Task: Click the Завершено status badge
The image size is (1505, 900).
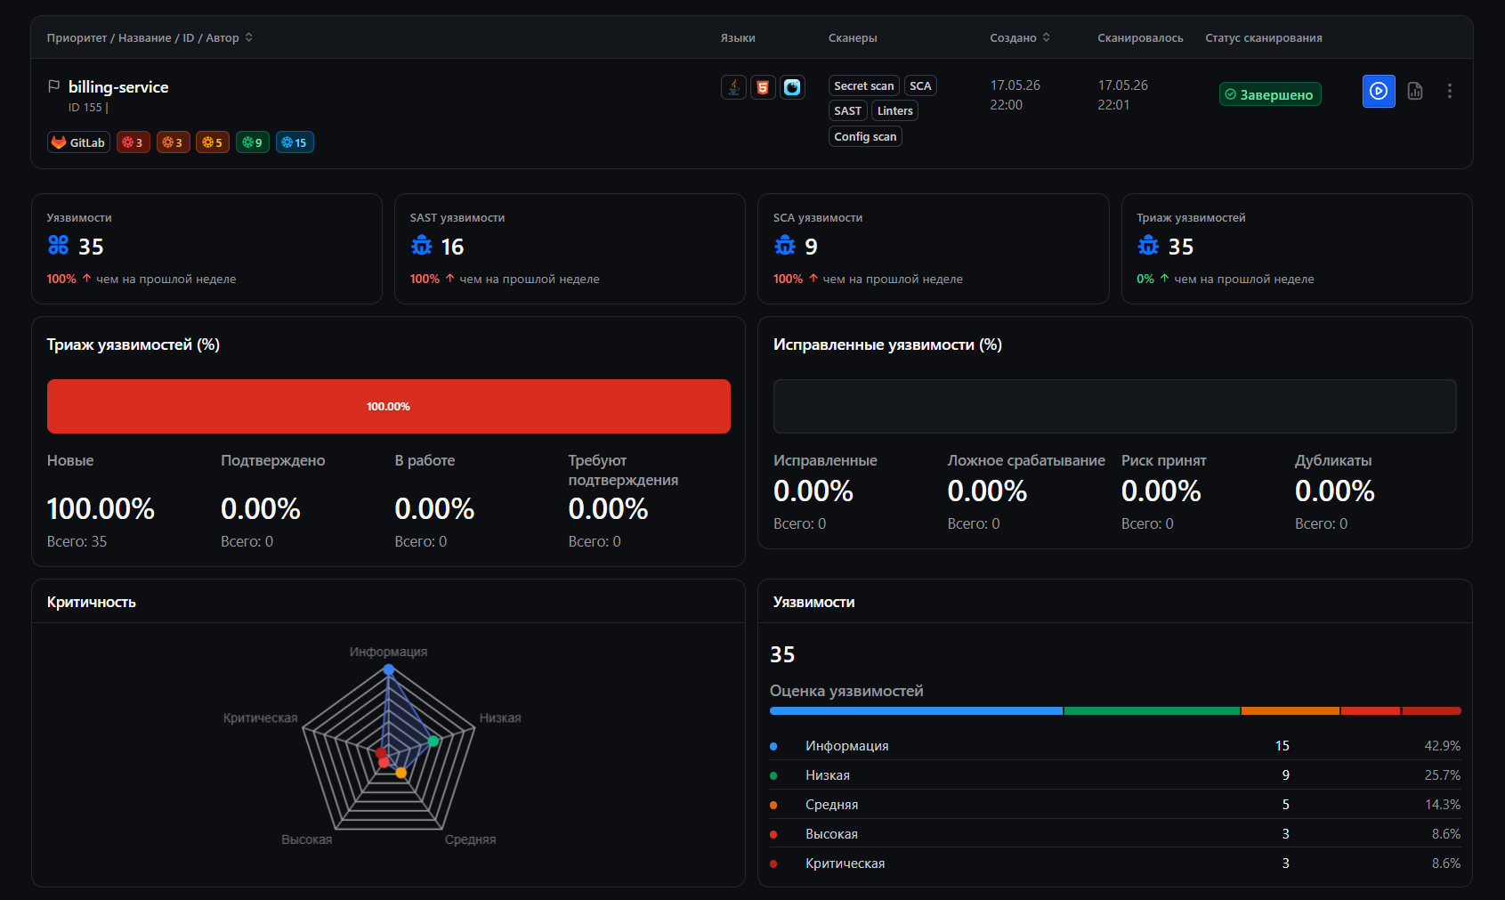Action: coord(1270,94)
